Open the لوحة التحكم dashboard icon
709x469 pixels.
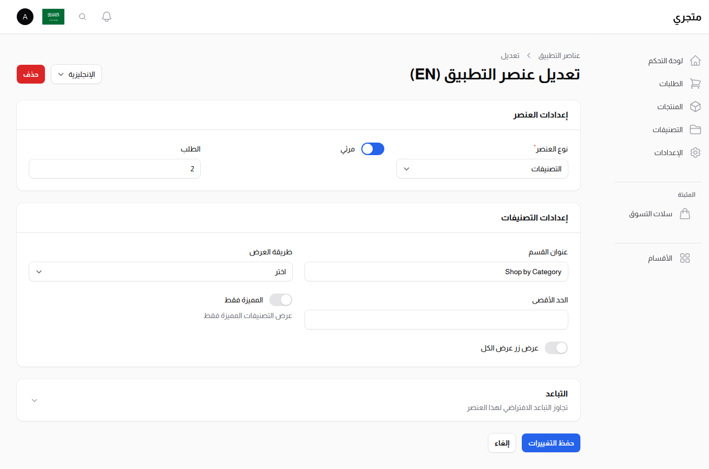[x=695, y=60]
